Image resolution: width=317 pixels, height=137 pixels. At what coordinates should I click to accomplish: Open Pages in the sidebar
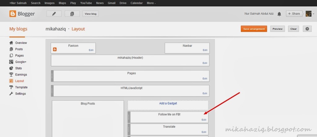pos(20,55)
